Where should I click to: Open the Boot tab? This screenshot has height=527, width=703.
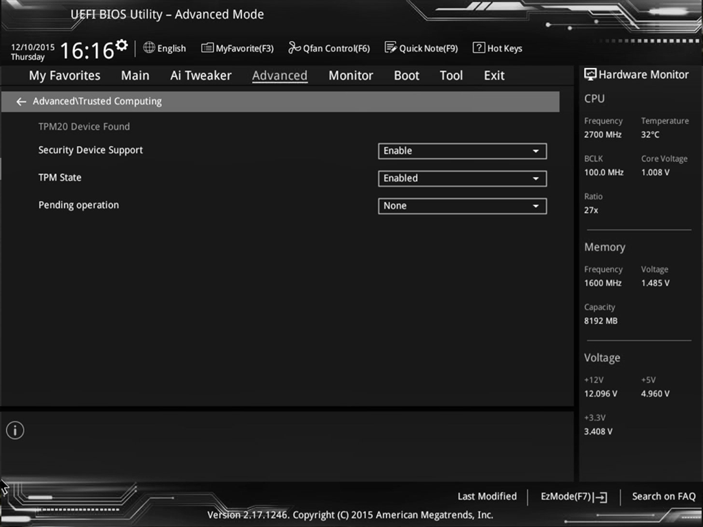[406, 75]
